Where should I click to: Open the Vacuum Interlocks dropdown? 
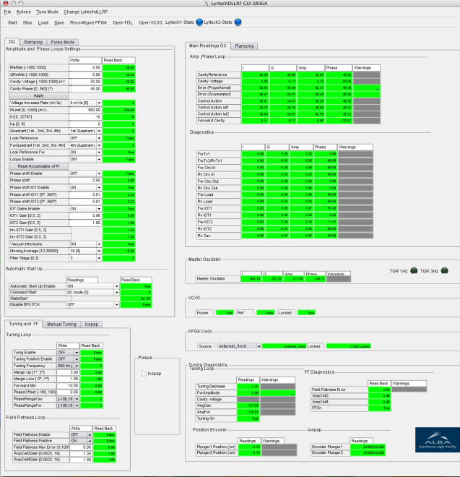(x=85, y=244)
